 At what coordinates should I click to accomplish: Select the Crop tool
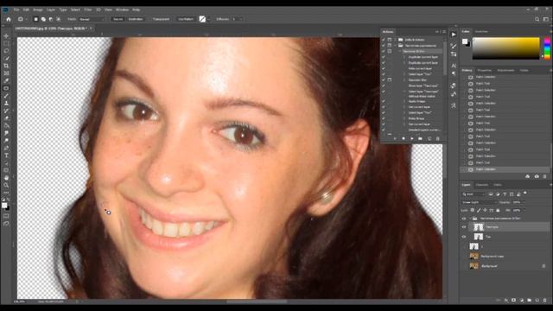pos(6,66)
